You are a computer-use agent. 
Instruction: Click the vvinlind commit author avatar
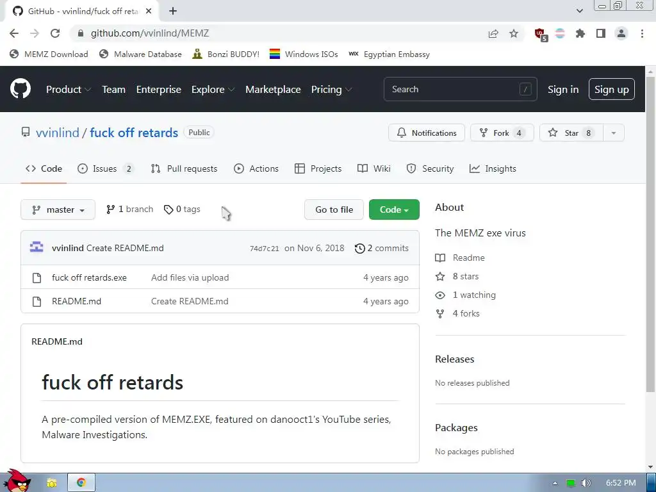[x=37, y=248]
